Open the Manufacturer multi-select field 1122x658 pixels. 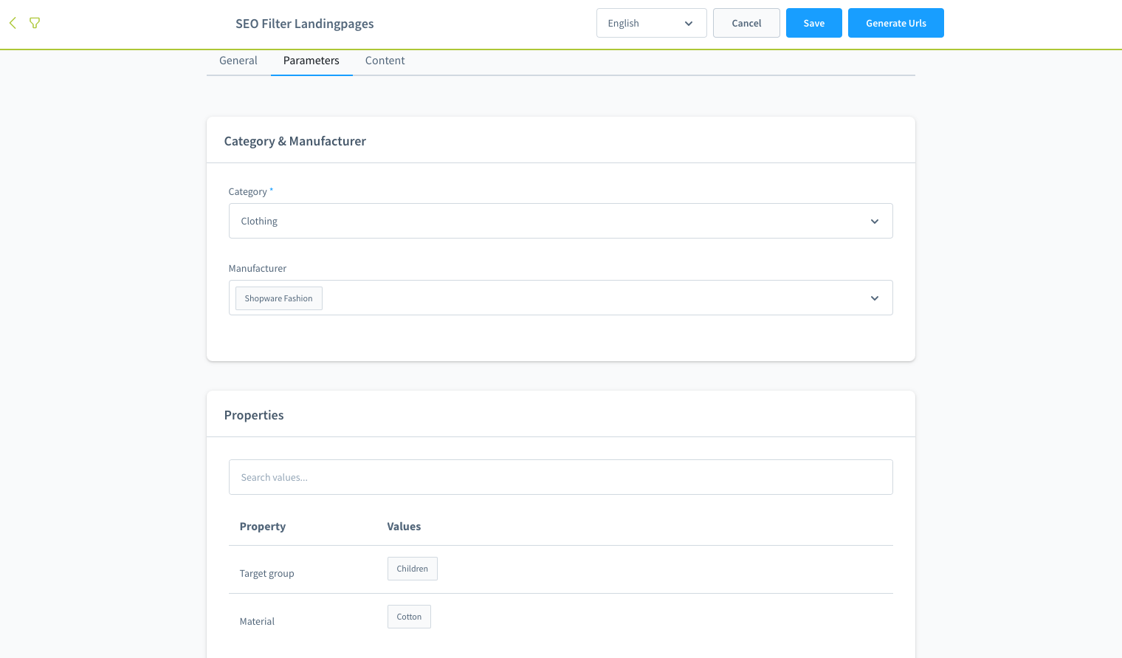point(560,298)
